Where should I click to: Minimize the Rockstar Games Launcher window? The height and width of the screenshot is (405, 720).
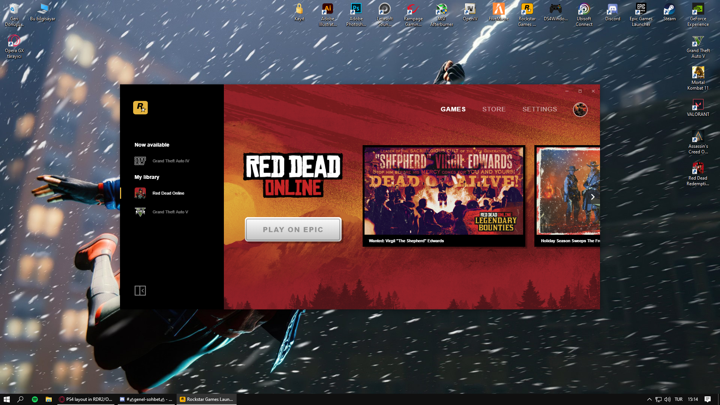(567, 91)
